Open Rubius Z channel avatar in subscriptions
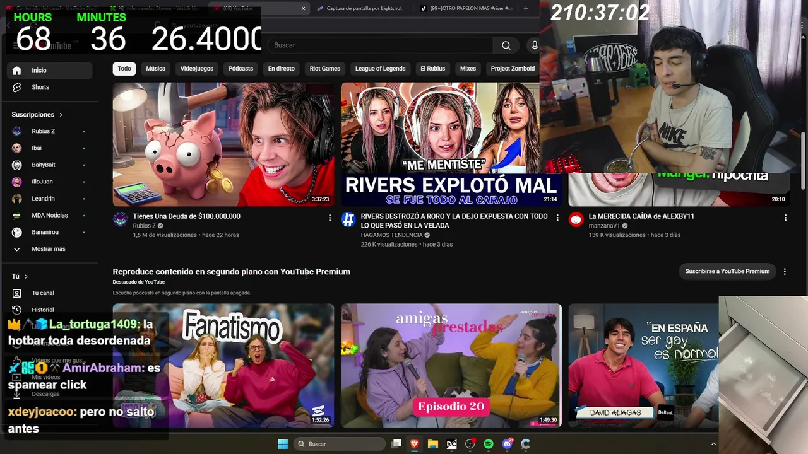Viewport: 808px width, 454px height. point(17,131)
